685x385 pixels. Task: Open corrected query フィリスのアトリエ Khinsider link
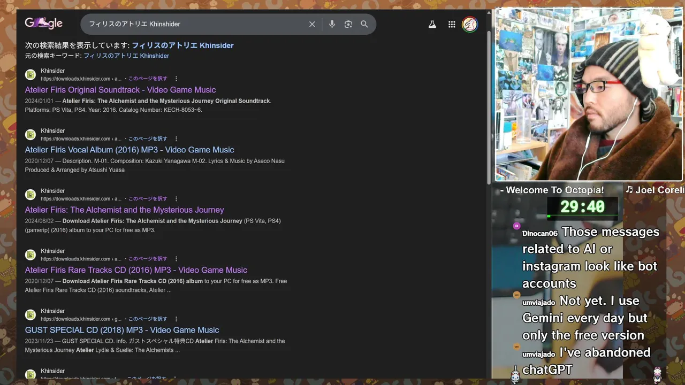(182, 45)
